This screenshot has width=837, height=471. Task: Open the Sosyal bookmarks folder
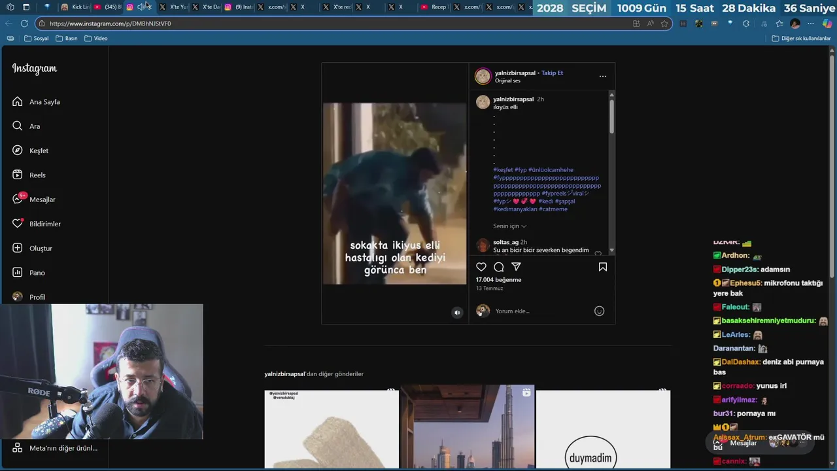pos(37,39)
